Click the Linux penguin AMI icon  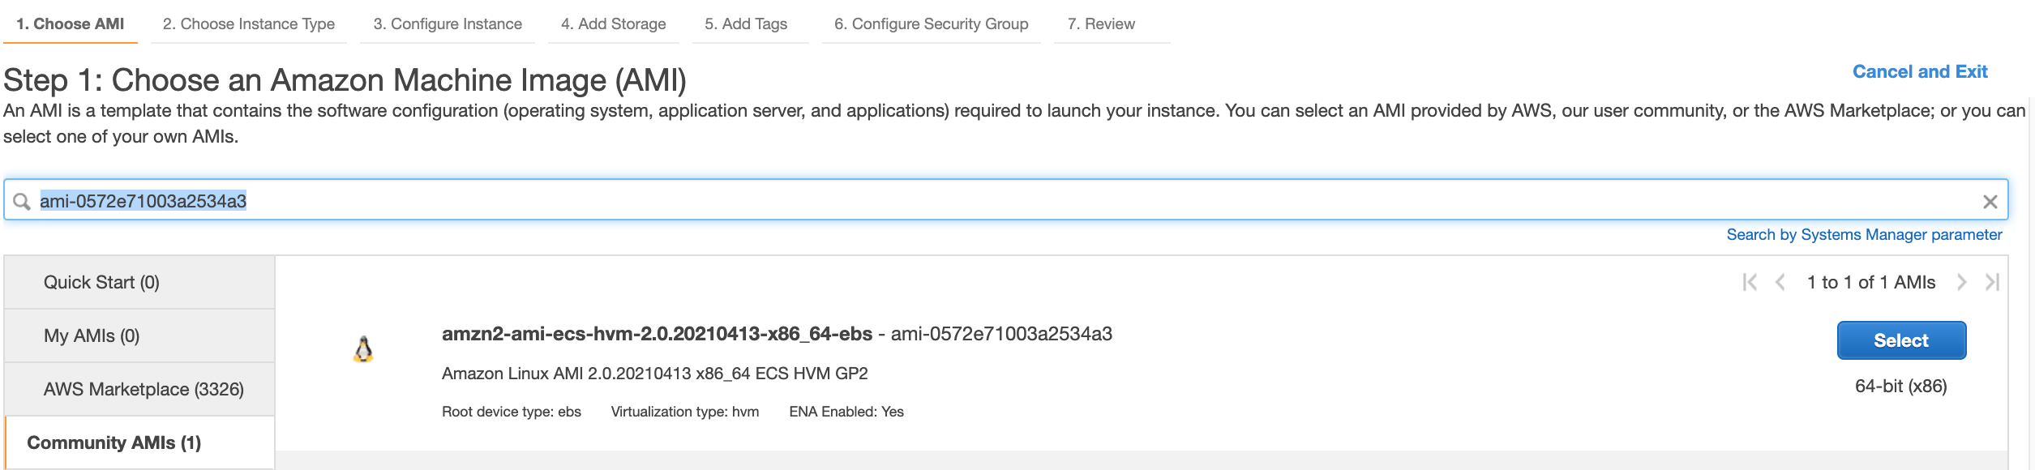click(363, 349)
